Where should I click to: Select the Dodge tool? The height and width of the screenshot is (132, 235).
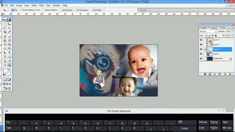(x=9, y=48)
